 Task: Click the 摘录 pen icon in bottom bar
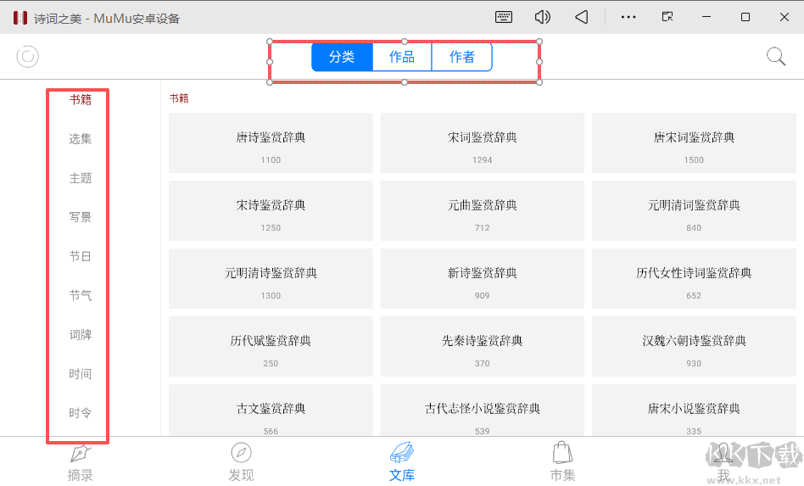[81, 453]
